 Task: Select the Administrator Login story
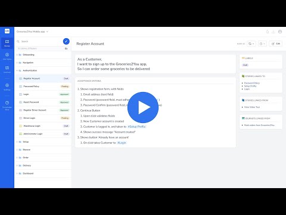pyautogui.click(x=43, y=134)
